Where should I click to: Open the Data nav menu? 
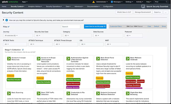(68, 7)
